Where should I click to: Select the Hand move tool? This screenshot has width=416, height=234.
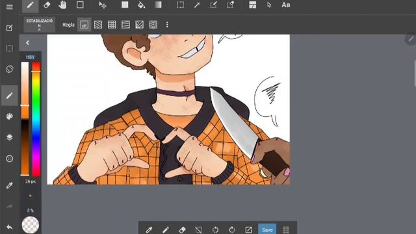(x=62, y=5)
